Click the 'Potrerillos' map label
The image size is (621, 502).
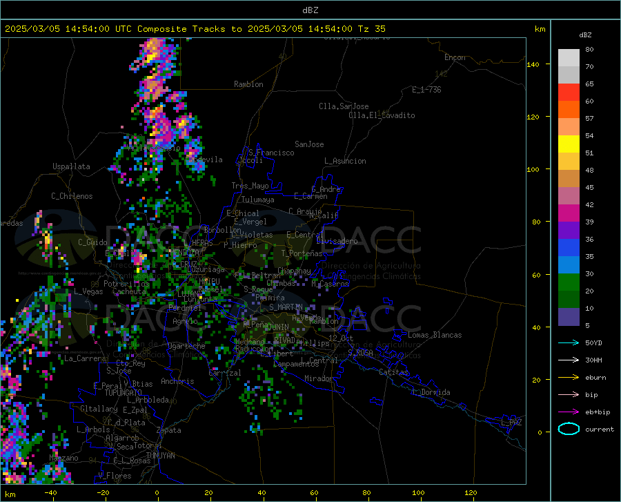(x=126, y=284)
